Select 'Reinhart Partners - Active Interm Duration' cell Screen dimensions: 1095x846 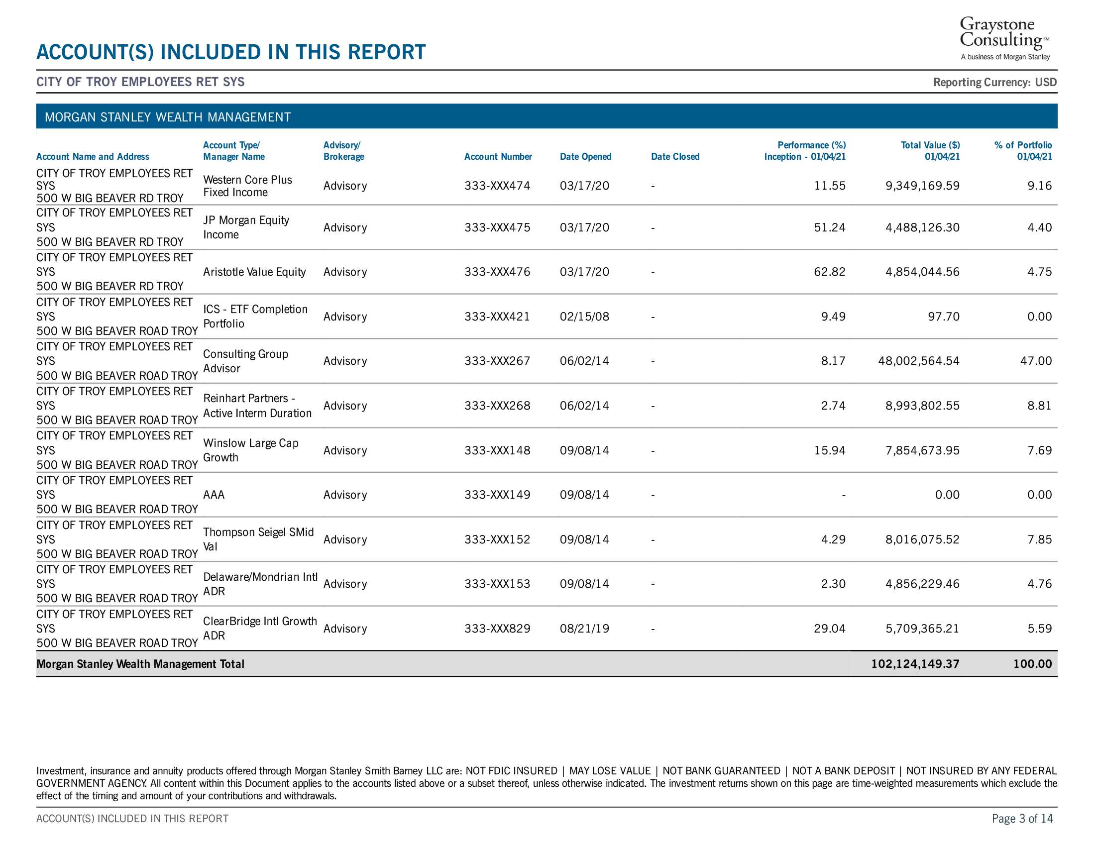pos(257,406)
